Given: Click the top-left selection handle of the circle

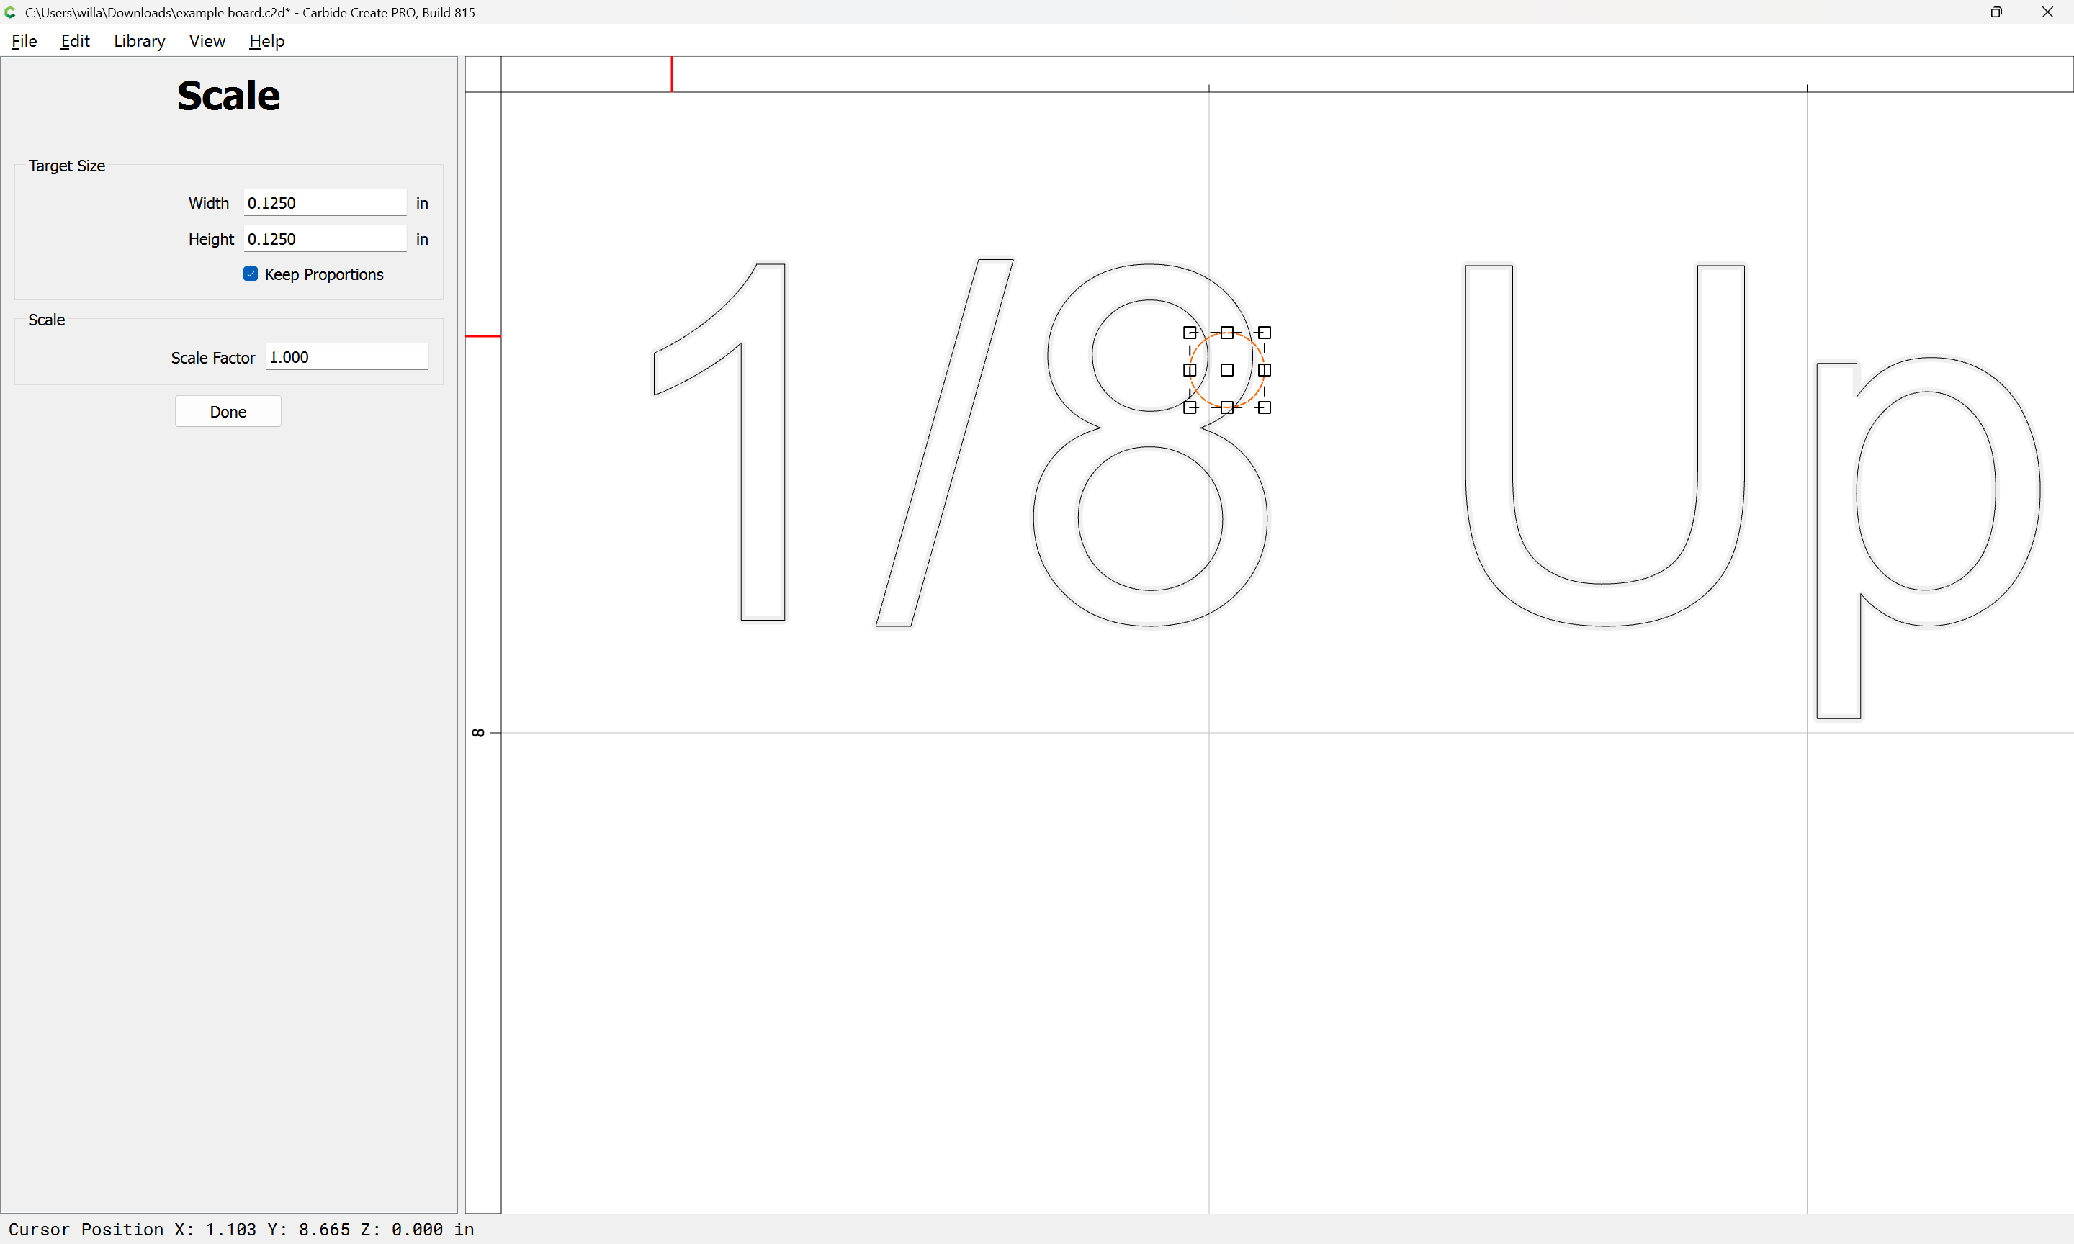Looking at the screenshot, I should (x=1190, y=333).
